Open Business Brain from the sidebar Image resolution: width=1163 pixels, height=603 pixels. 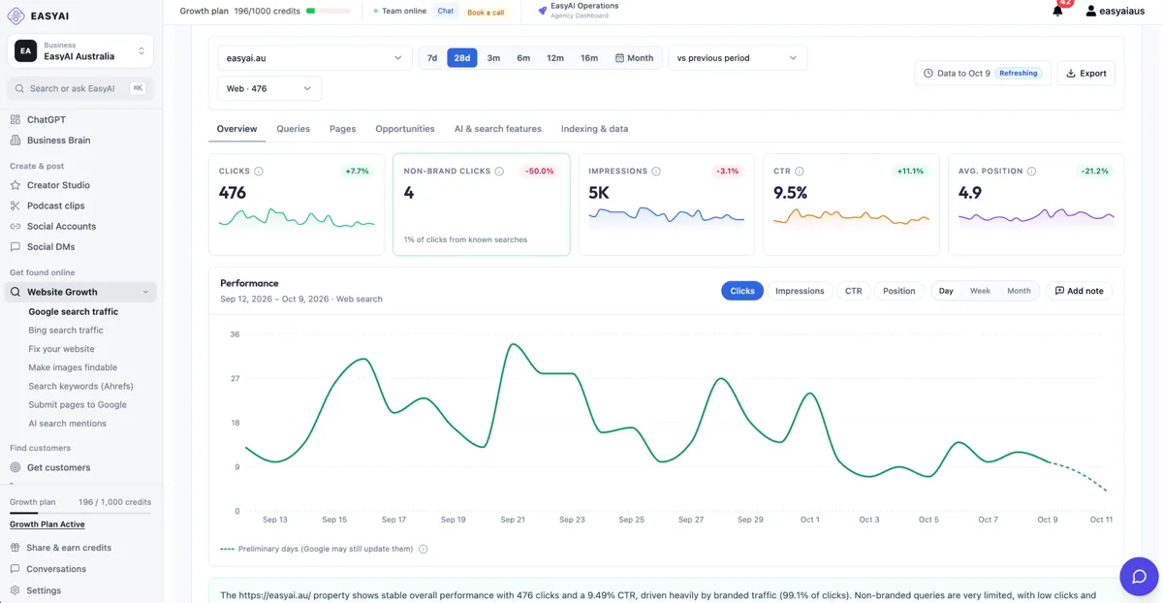tap(59, 140)
